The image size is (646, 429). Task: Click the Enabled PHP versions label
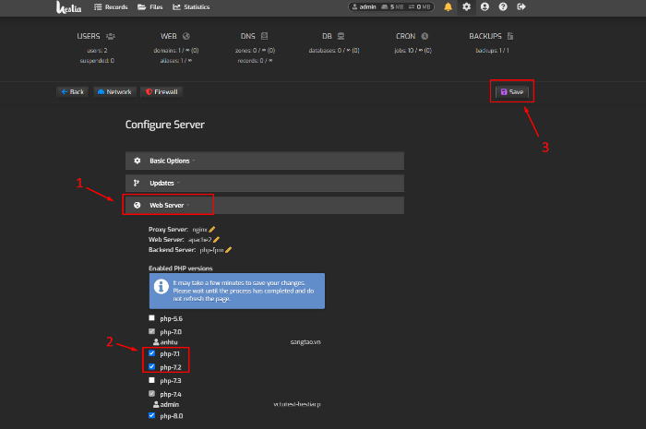tap(181, 268)
